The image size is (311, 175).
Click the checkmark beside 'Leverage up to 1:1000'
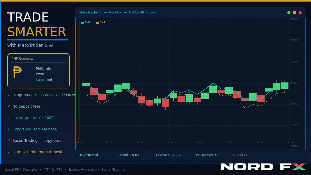(9, 118)
